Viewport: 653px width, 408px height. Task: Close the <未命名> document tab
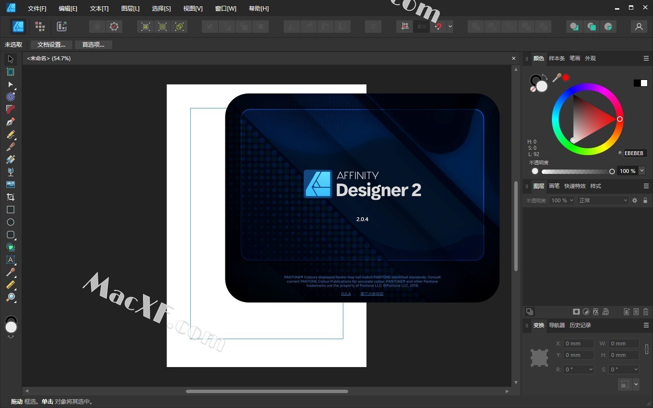[513, 58]
